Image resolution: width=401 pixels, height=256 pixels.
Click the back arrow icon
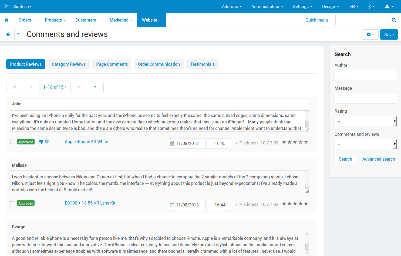[x=8, y=34]
